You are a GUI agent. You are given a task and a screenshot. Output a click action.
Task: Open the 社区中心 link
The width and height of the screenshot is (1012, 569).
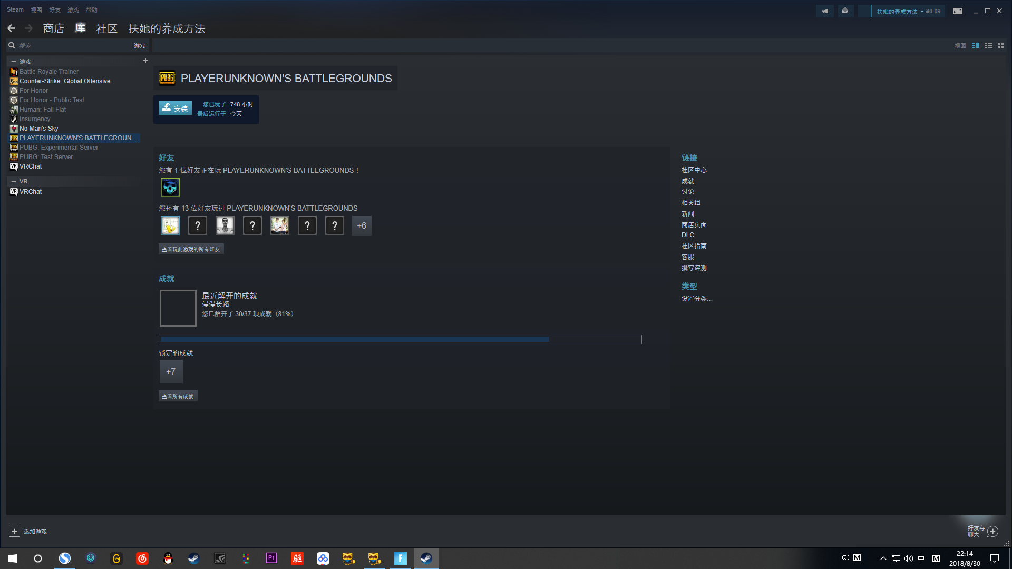pos(694,170)
